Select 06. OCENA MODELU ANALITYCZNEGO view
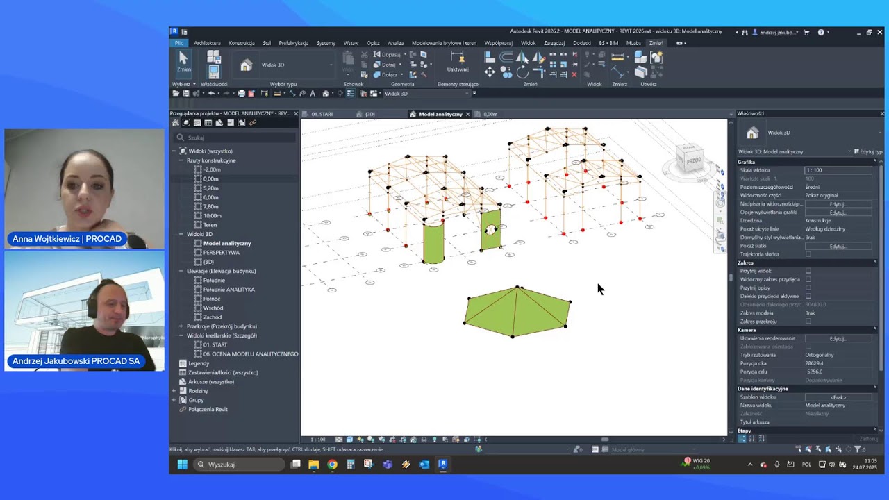889x500 pixels. 251,354
